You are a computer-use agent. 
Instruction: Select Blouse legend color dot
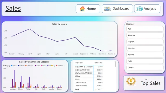point(12,66)
